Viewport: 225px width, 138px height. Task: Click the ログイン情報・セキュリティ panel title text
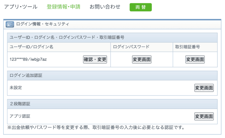click(x=43, y=24)
